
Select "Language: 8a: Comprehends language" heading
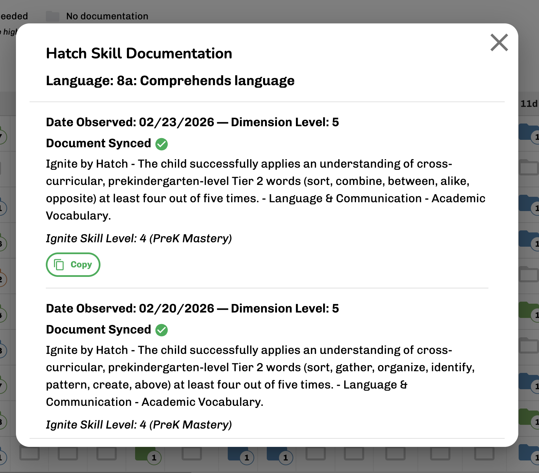(170, 81)
